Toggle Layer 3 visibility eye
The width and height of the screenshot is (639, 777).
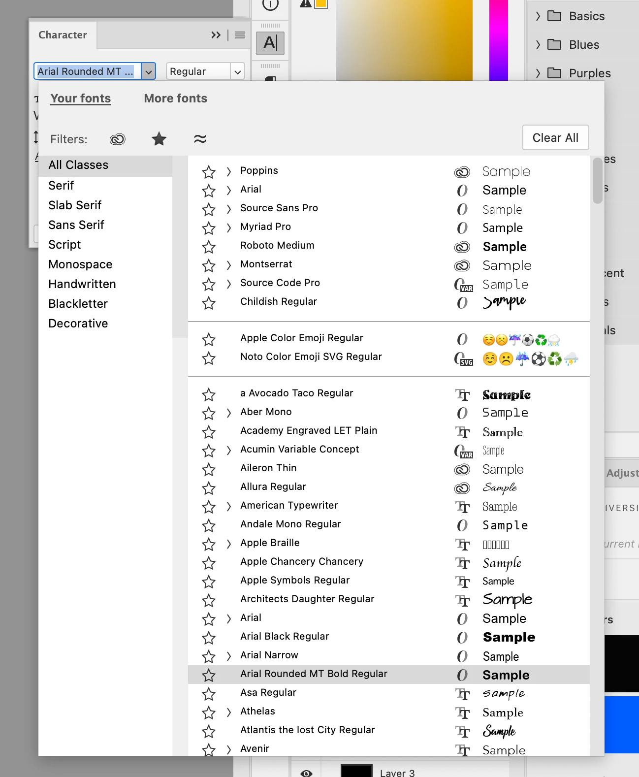coord(306,773)
